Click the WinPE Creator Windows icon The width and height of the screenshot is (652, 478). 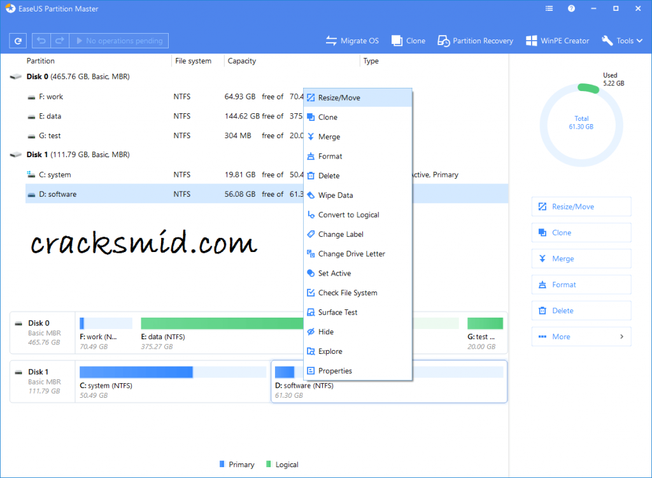click(x=531, y=41)
